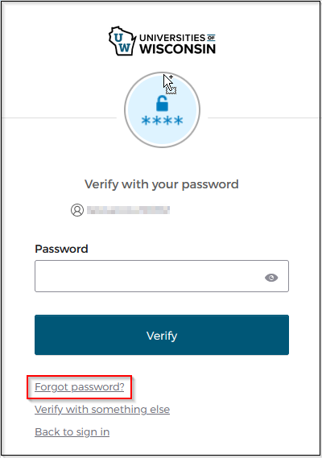Click the divider line right of badge
Image resolution: width=322 pixels, height=458 pixels.
tap(263, 118)
